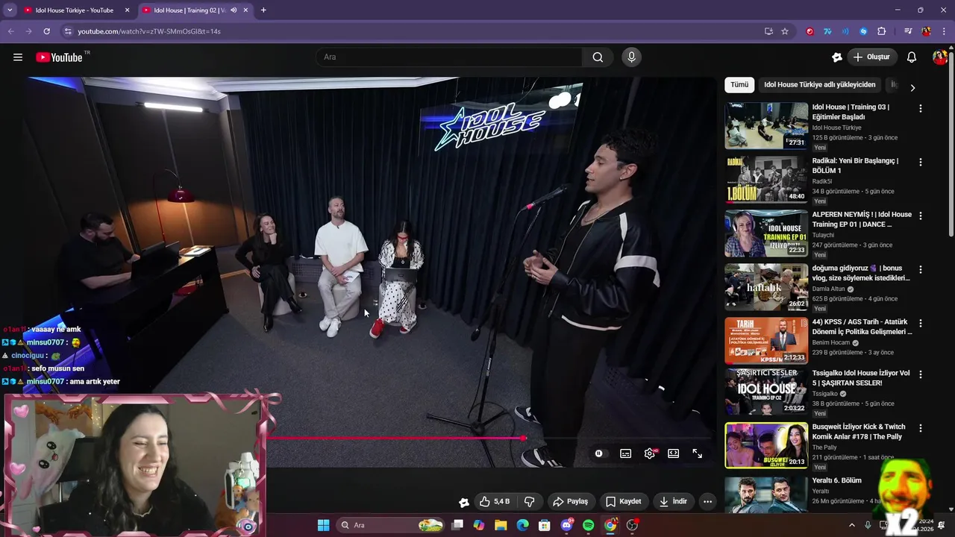Viewport: 955px width, 537px height.
Task: Start voice search with microphone icon
Action: pyautogui.click(x=631, y=57)
